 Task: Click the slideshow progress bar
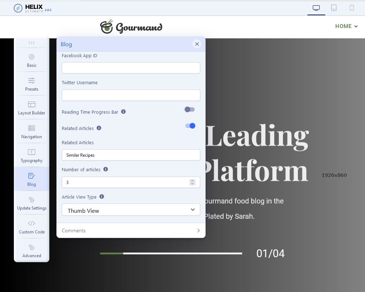click(x=171, y=253)
